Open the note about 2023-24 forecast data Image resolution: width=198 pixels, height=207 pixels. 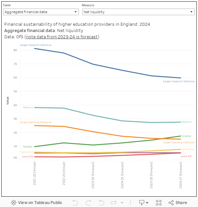[x=62, y=37]
